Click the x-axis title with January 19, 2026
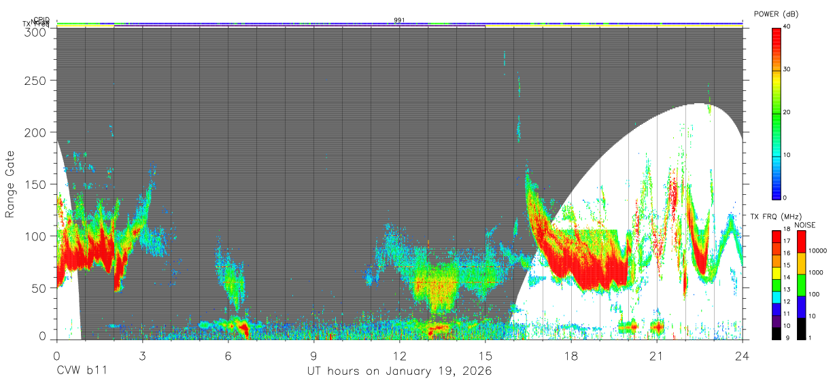The image size is (835, 385). (x=399, y=371)
